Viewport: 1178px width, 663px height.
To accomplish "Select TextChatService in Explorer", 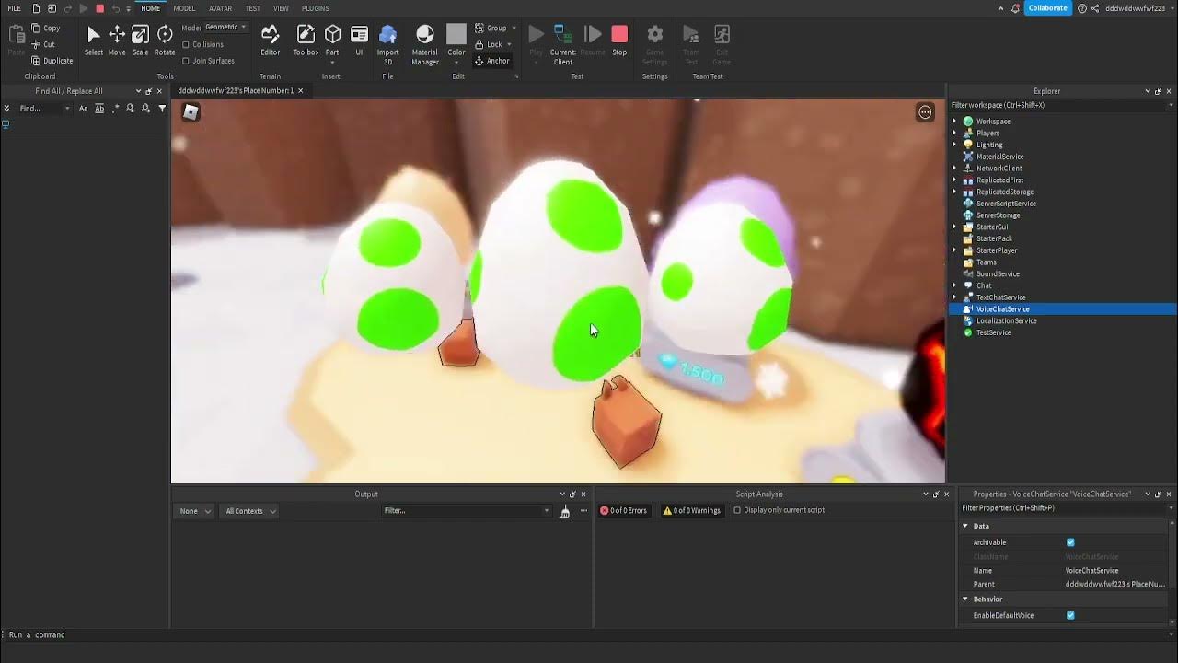I will pyautogui.click(x=1000, y=297).
